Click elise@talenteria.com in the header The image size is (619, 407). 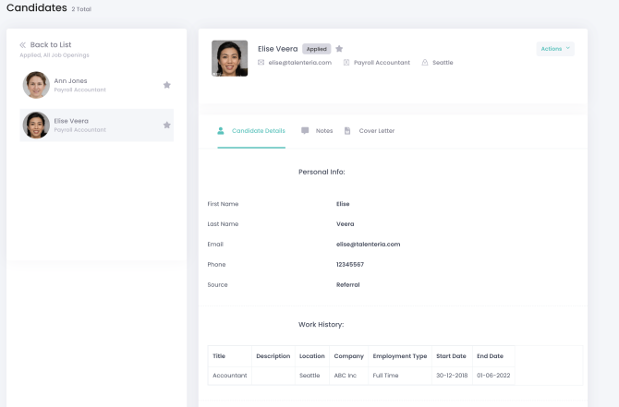tap(300, 63)
